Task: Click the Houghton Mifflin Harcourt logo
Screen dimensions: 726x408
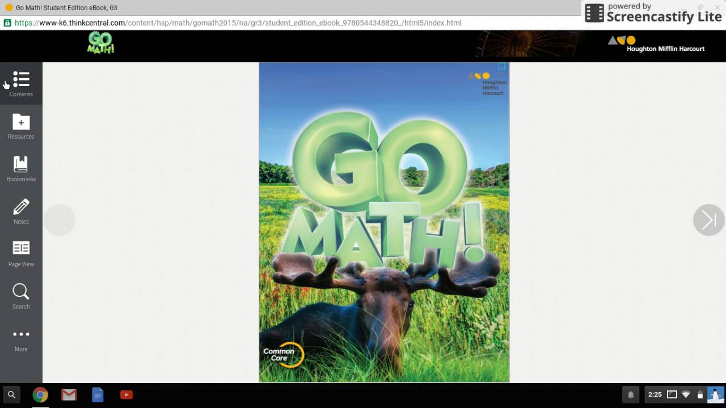Action: (x=656, y=44)
